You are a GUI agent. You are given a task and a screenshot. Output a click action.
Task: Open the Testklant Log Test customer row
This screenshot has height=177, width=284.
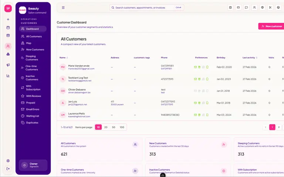pyautogui.click(x=170, y=79)
